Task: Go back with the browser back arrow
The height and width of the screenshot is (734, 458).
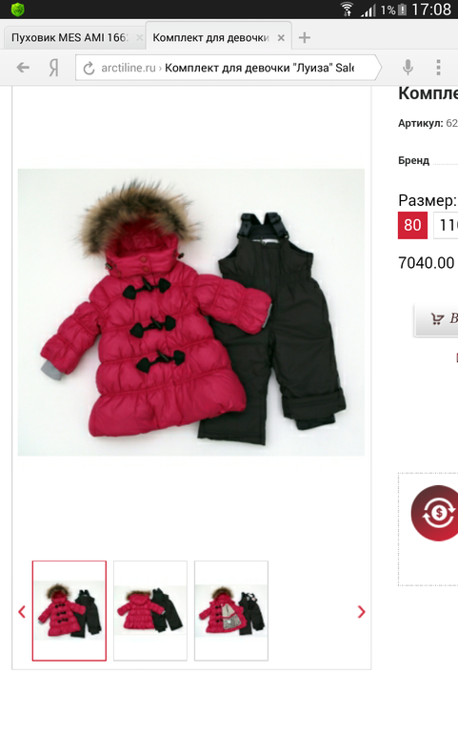Action: coord(23,68)
